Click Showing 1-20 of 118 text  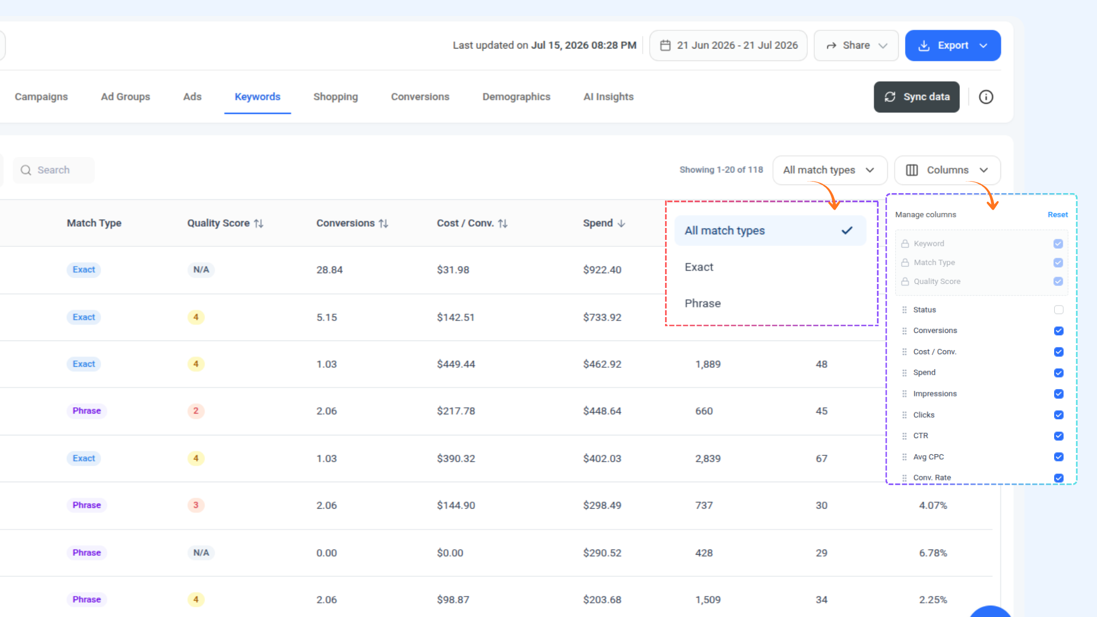tap(721, 170)
